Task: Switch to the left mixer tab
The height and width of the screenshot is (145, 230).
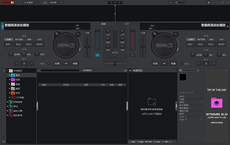Action: pos(103,24)
